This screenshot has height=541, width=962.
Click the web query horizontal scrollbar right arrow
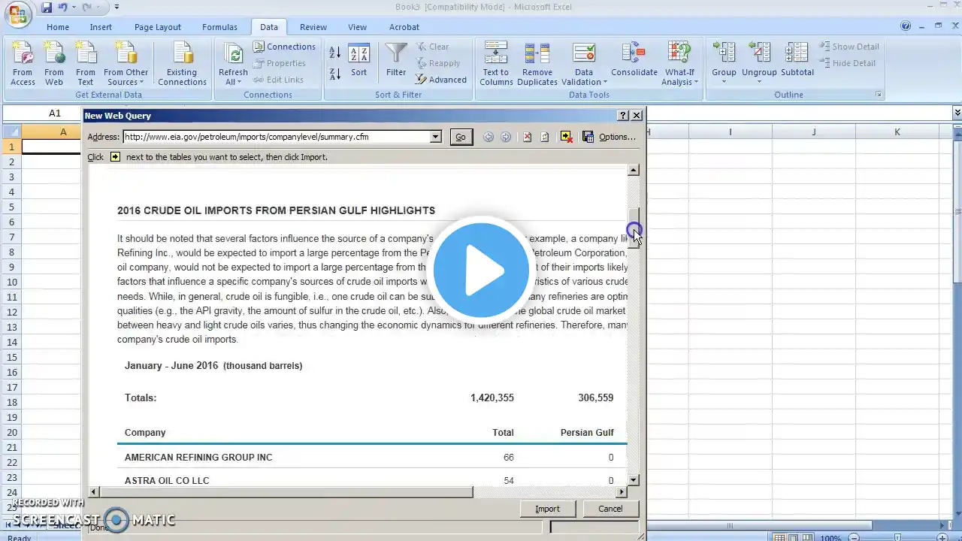pos(622,492)
